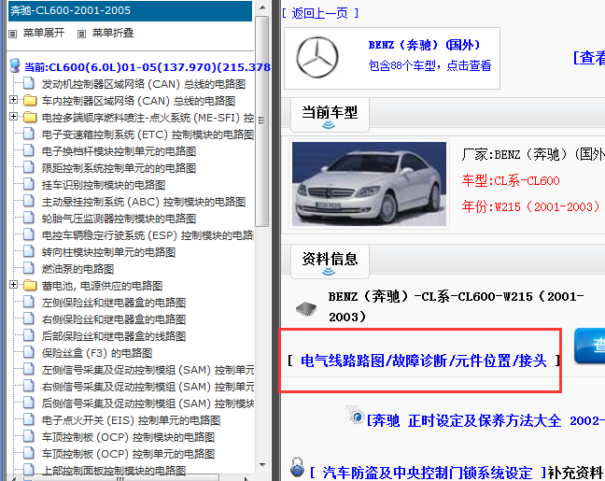Open 左侧信号采集及促动控制模组 (SAM) item

pyautogui.click(x=148, y=370)
